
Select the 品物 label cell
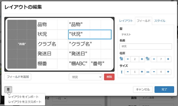pos(52,24)
